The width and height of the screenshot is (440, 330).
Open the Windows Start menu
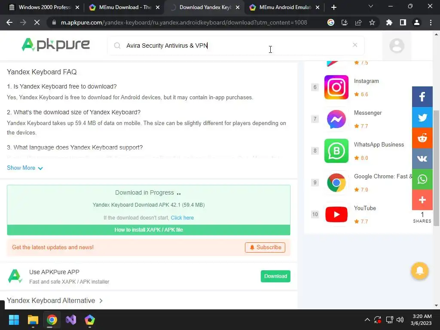pyautogui.click(x=14, y=320)
